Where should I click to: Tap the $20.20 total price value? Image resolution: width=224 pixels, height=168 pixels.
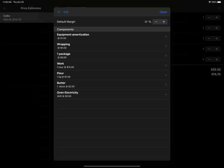click(216, 69)
